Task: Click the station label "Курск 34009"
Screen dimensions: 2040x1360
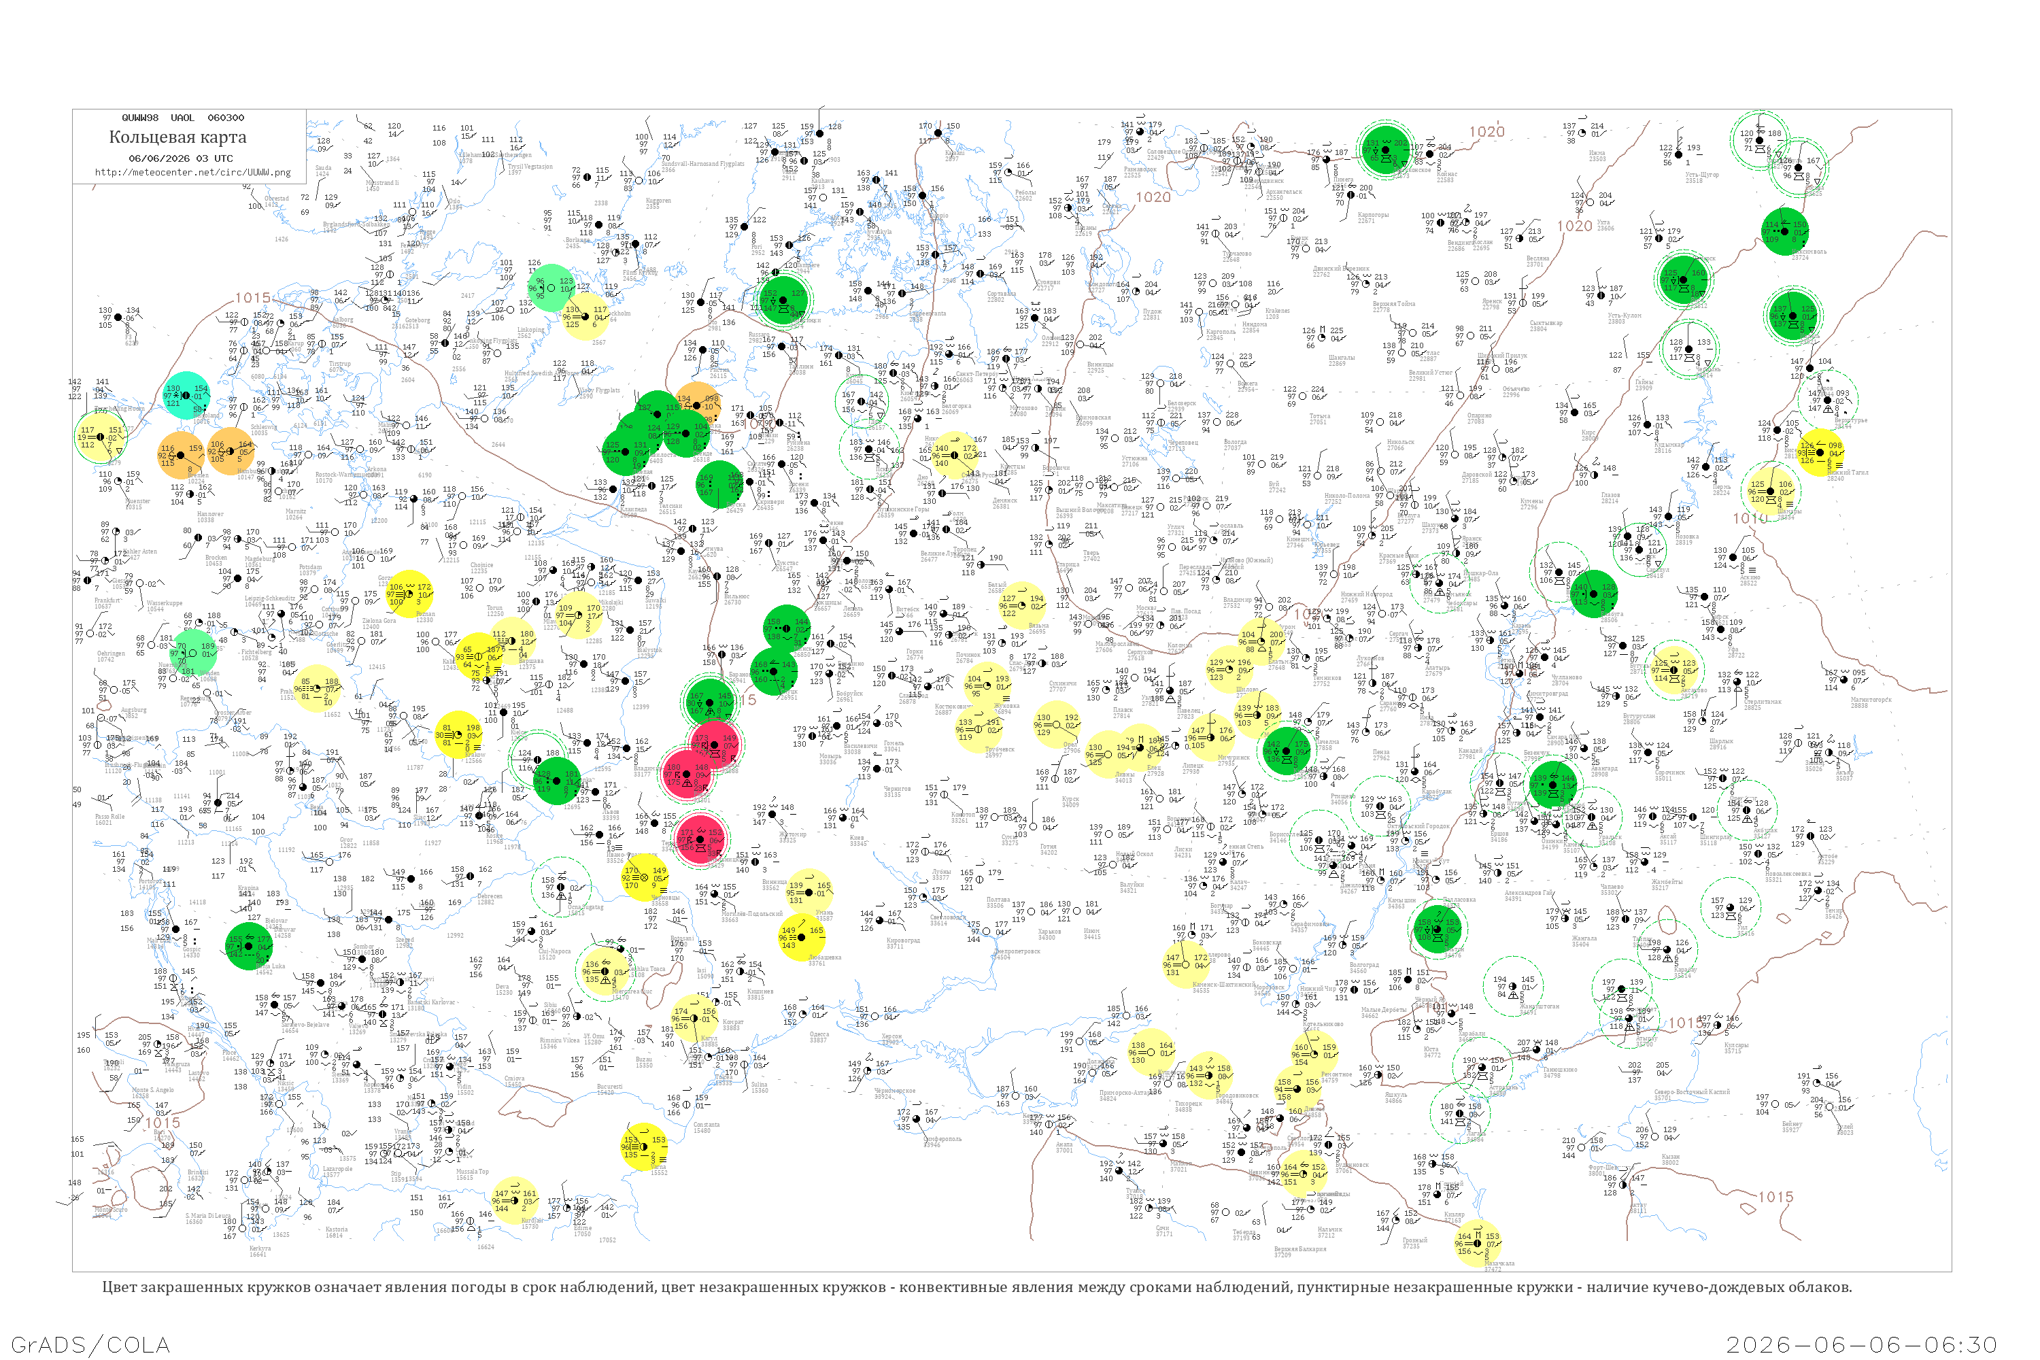Action: coord(1071,802)
